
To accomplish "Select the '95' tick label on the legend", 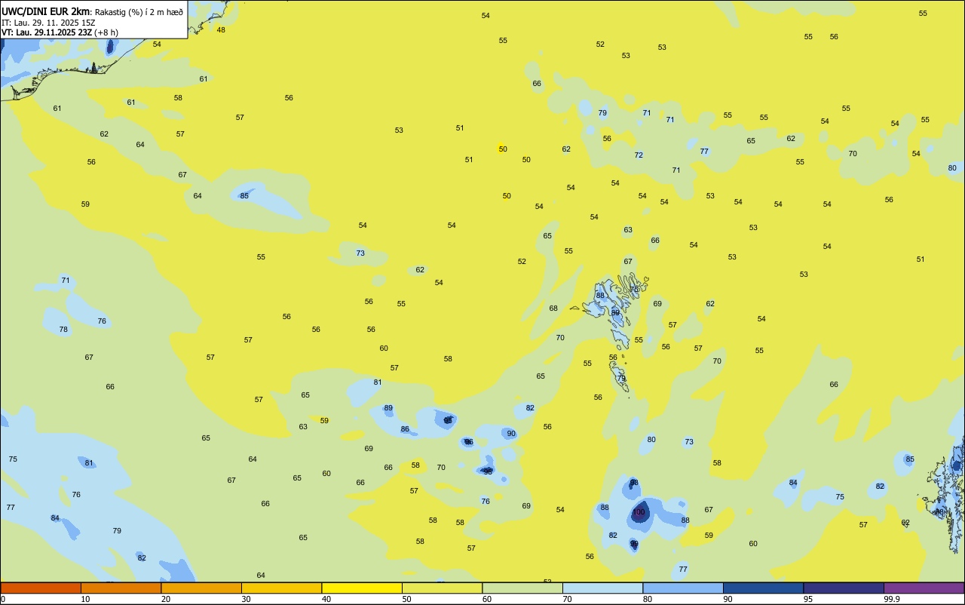I will click(x=808, y=599).
